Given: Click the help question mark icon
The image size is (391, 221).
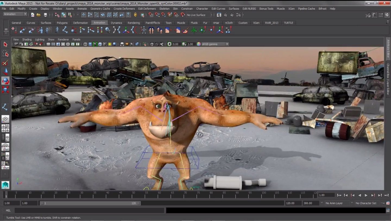Looking at the screenshot, I should pyautogui.click(x=128, y=15).
